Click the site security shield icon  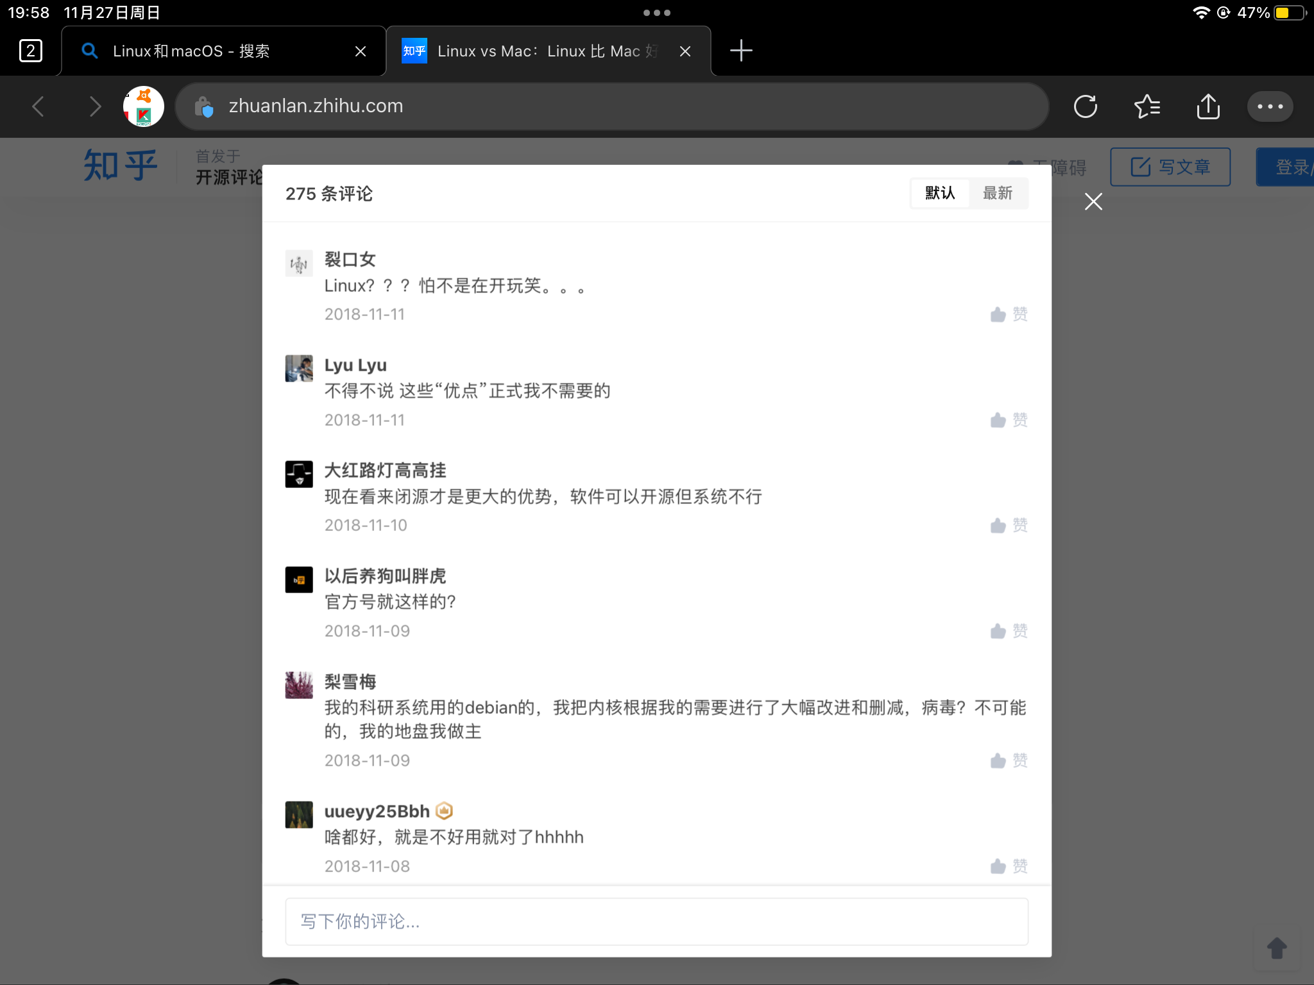(x=204, y=106)
